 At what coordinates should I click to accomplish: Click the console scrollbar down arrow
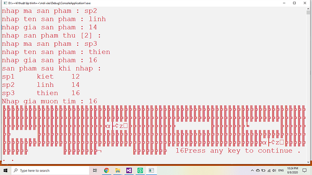(308, 162)
